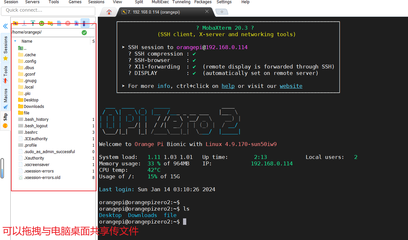Select the .bashrc file
Screen dimensions: 408x240
[28, 132]
